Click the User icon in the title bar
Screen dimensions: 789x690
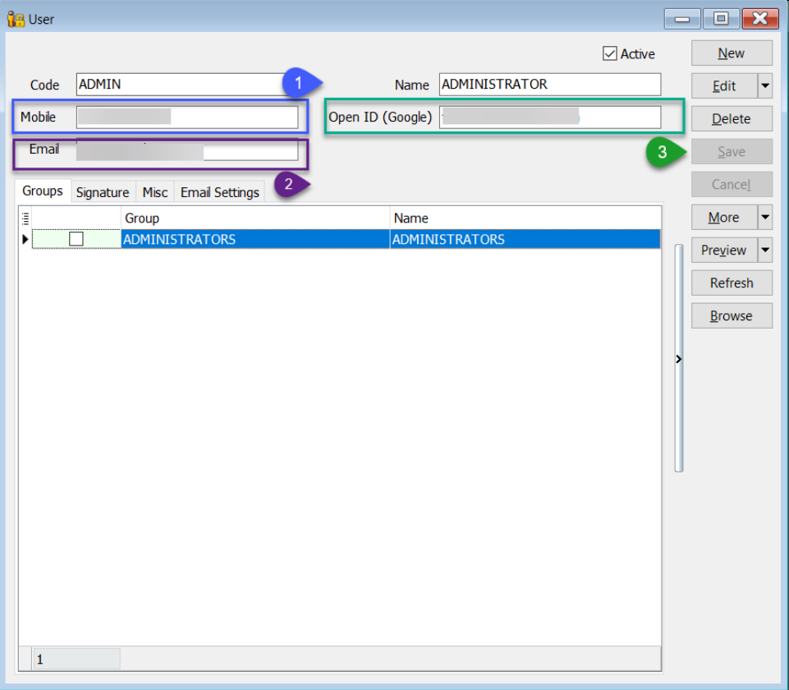pyautogui.click(x=18, y=18)
